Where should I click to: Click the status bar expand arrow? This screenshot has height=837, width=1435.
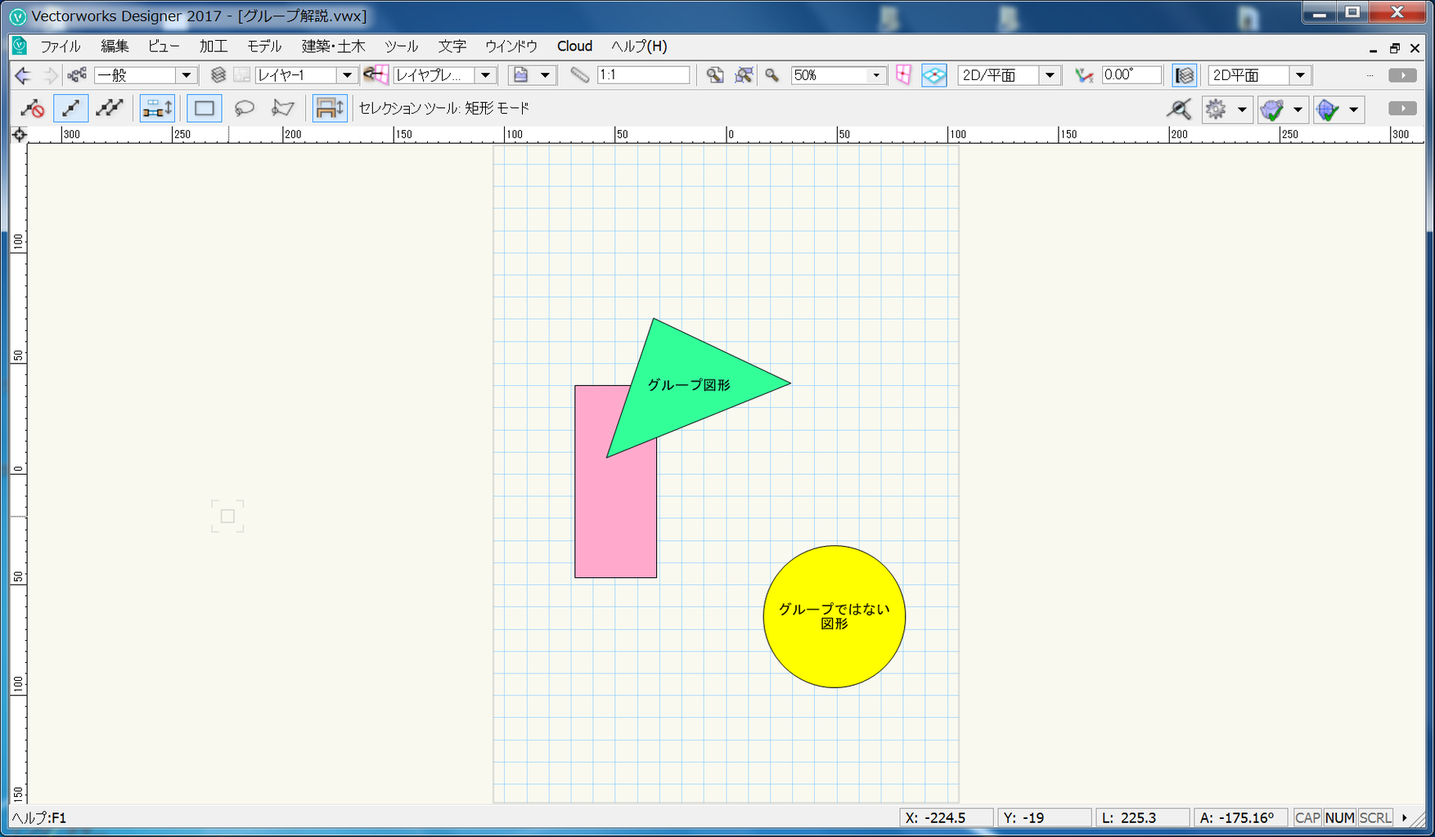point(1405,817)
